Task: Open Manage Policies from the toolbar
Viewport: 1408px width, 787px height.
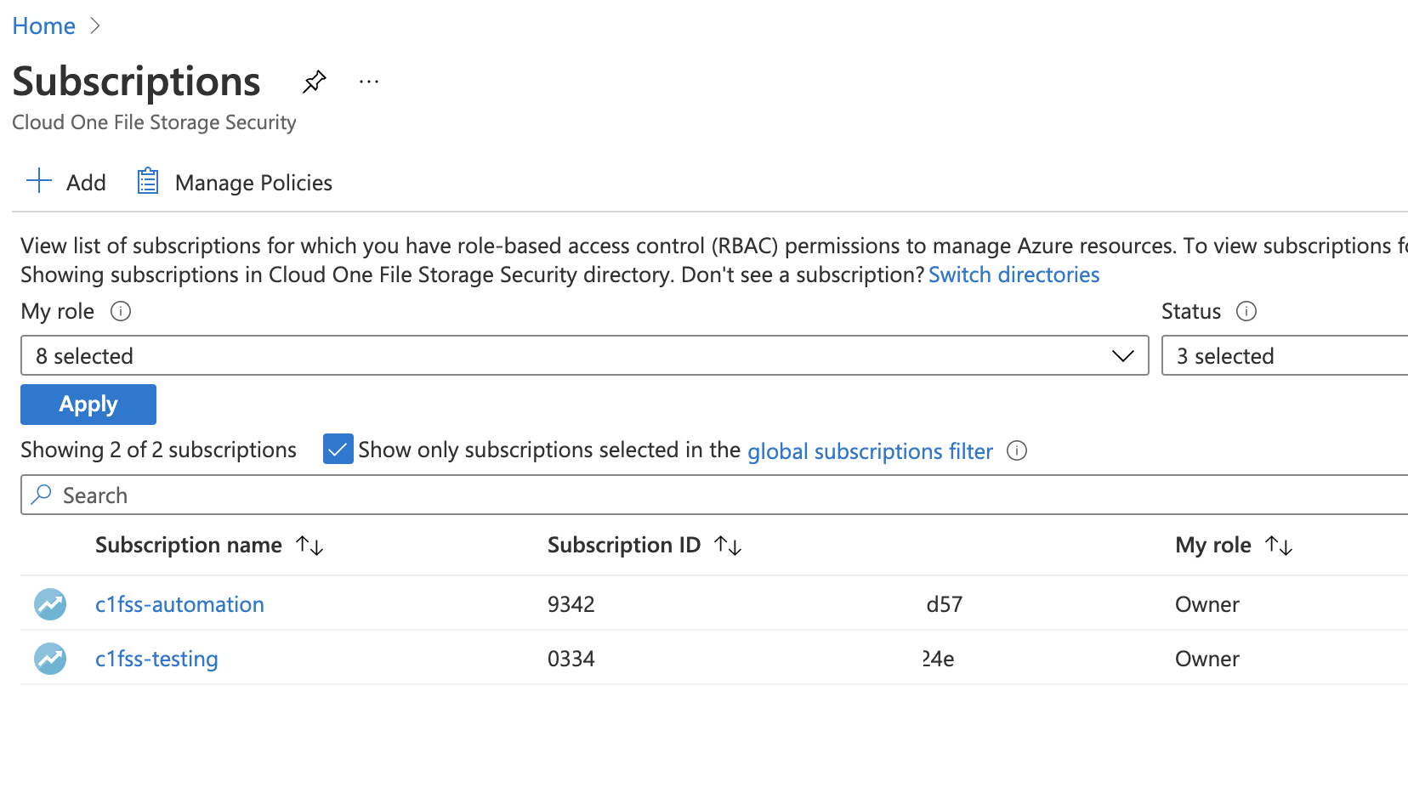Action: (235, 183)
